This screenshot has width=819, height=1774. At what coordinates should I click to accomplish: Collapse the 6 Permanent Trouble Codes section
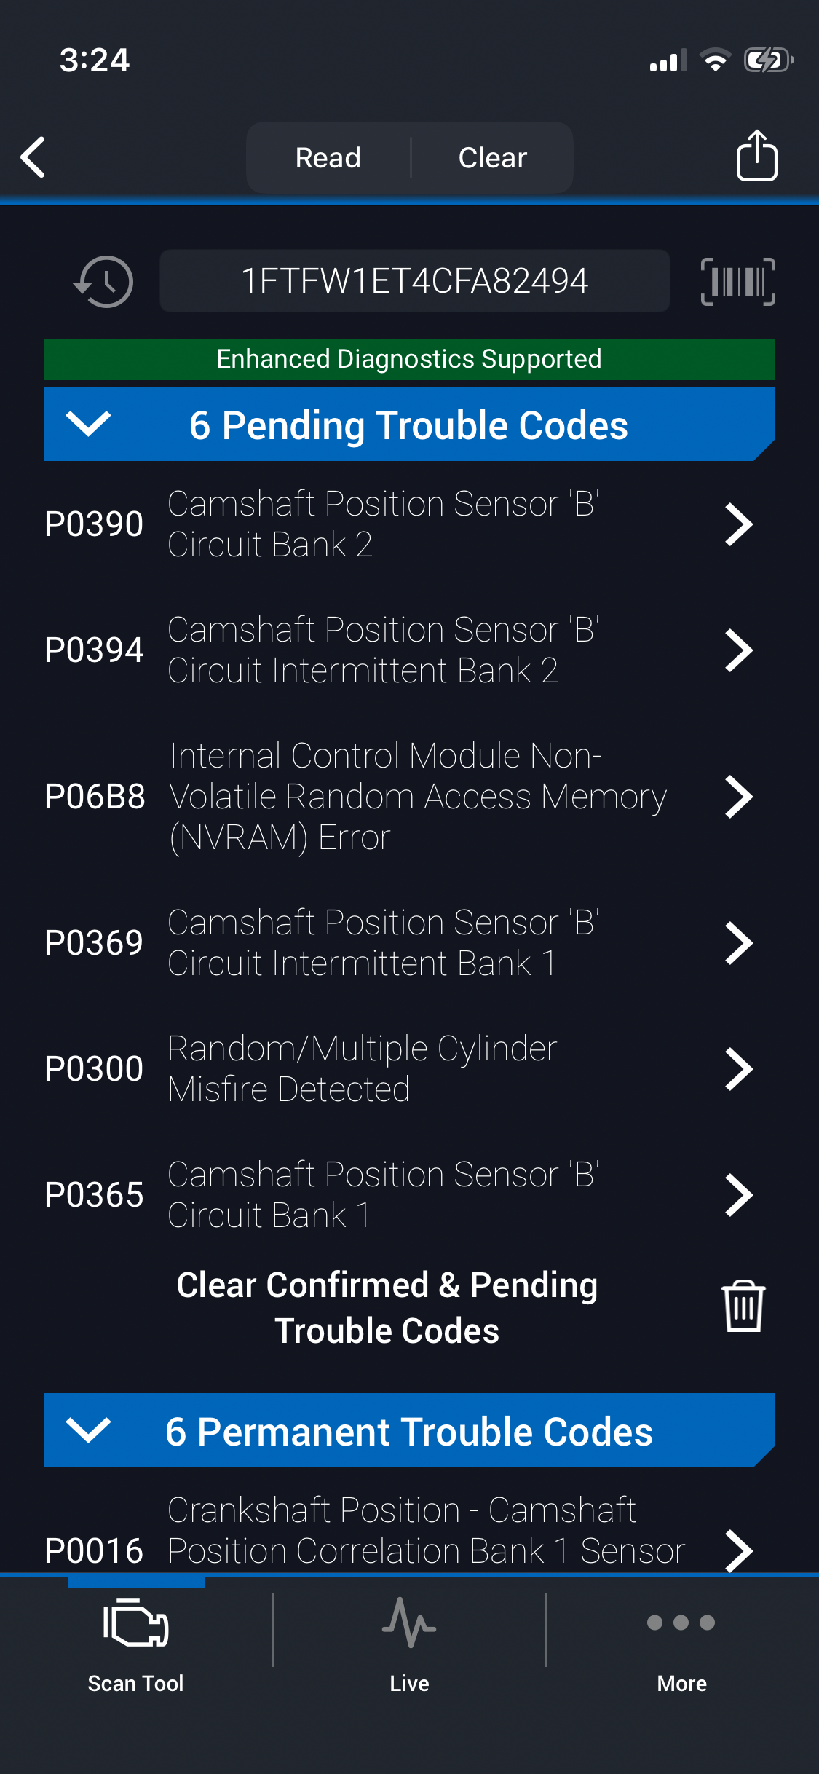[88, 1430]
